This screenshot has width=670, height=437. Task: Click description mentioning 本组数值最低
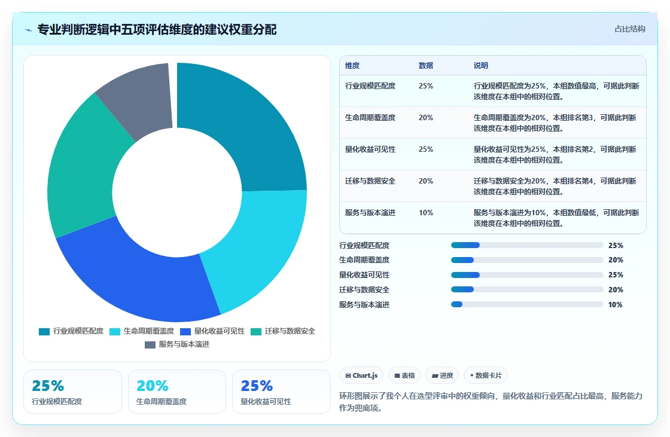coord(556,218)
